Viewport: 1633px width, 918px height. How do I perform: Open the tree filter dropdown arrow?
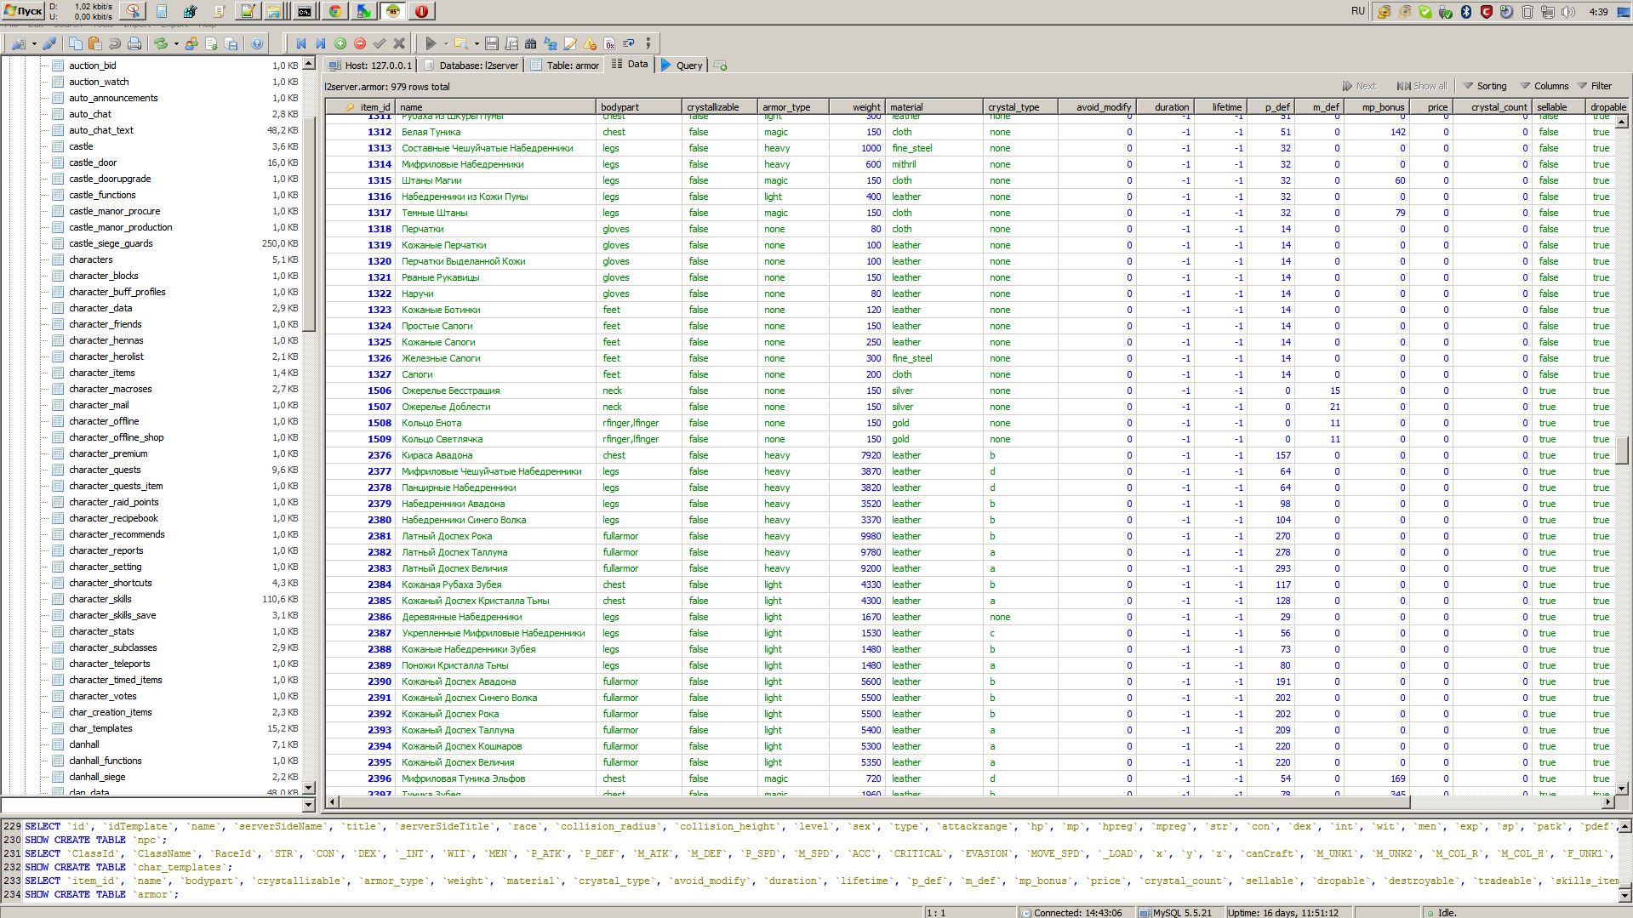[x=308, y=805]
